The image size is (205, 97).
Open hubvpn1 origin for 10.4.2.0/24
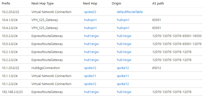pyautogui.click(x=123, y=28)
